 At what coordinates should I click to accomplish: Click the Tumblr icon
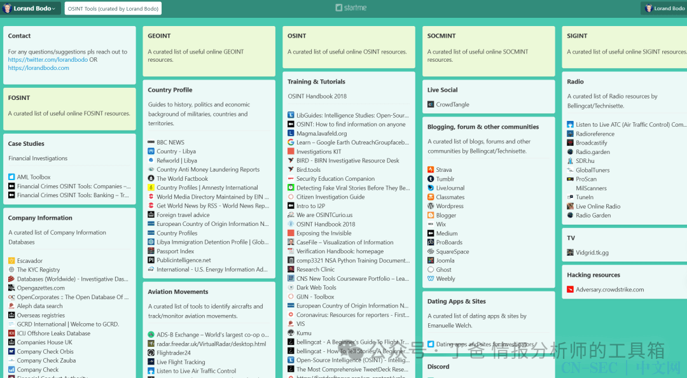(x=431, y=179)
